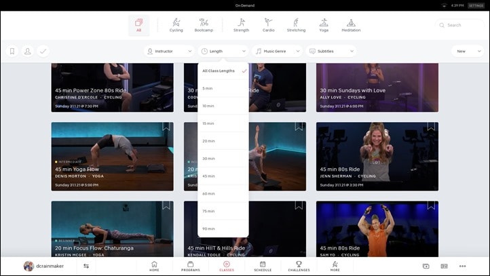Open the Subtitles filter dropdown
This screenshot has height=276, width=490.
[x=331, y=52]
